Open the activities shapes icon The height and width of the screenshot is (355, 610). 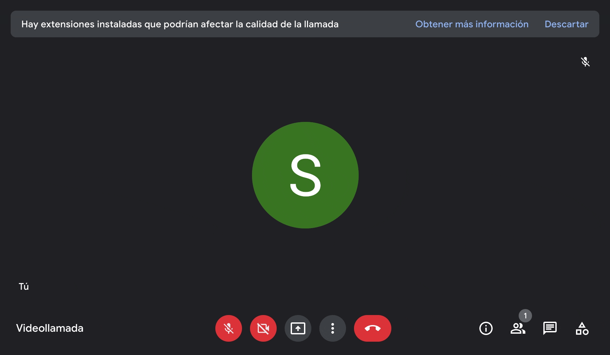(582, 328)
